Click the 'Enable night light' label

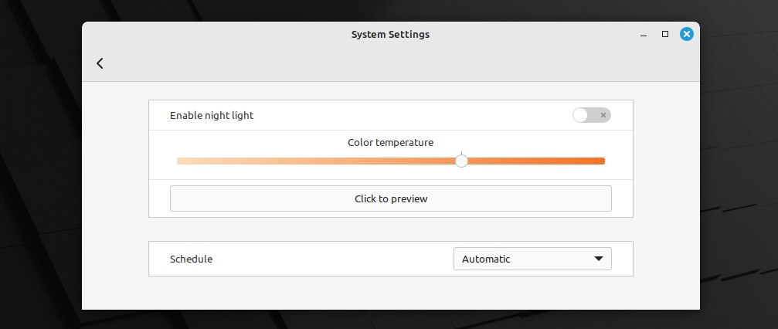[x=212, y=115]
